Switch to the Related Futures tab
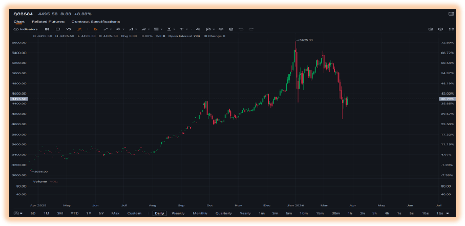Screen dimensions: 465x226 tap(48, 22)
